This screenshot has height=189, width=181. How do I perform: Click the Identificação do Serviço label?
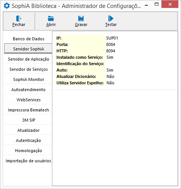(x=80, y=64)
